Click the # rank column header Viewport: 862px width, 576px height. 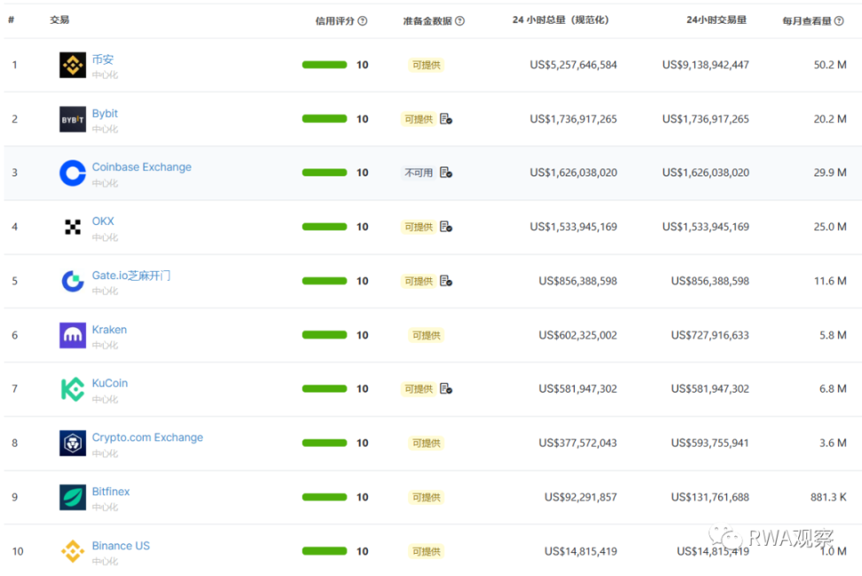pyautogui.click(x=12, y=20)
